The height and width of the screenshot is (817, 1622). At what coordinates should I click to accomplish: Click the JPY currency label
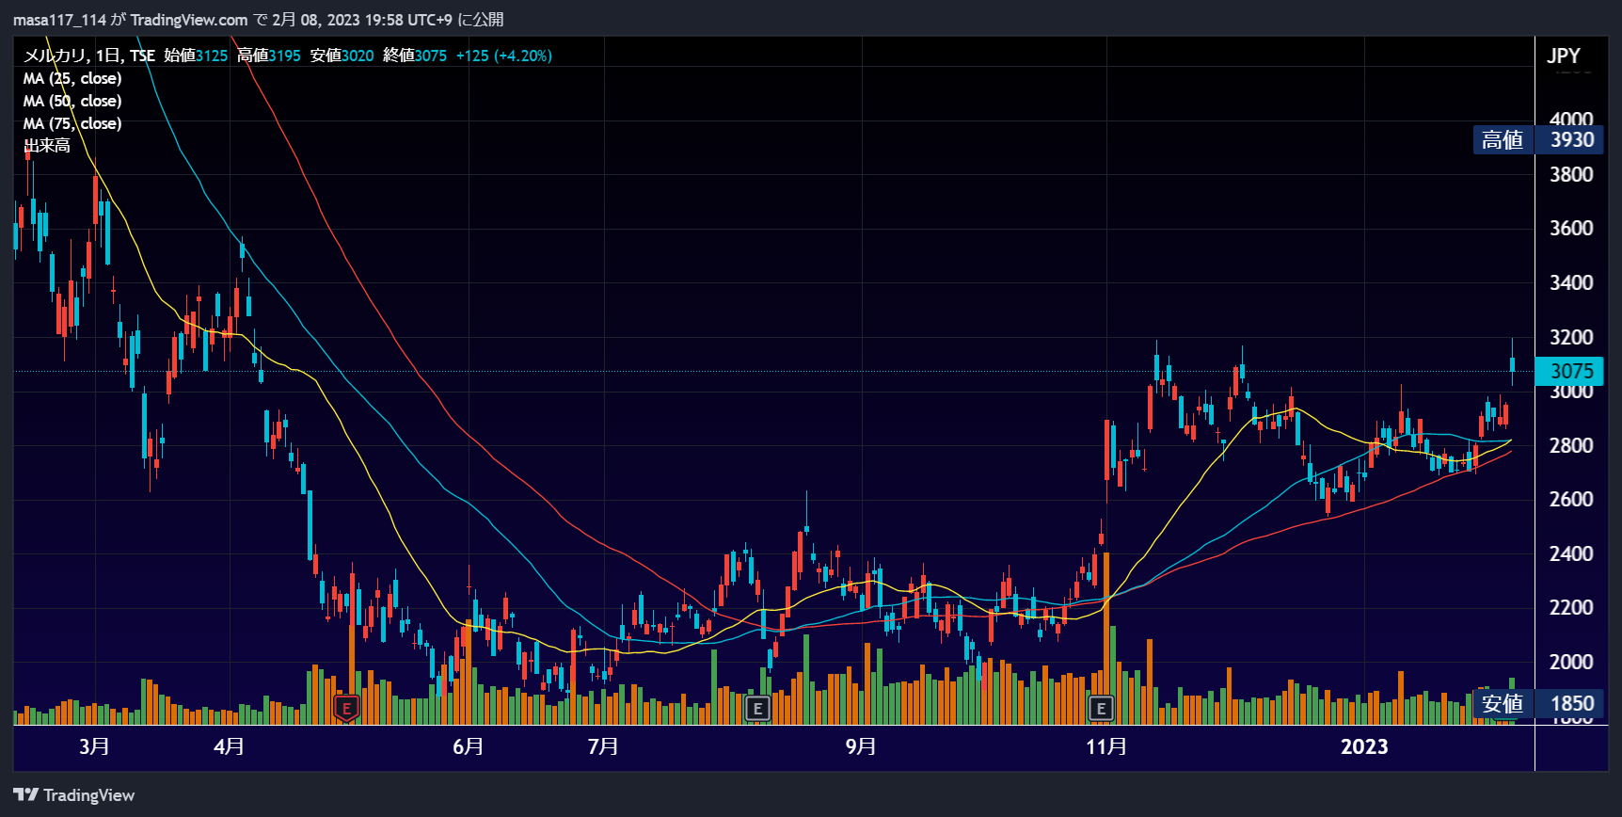point(1564,56)
